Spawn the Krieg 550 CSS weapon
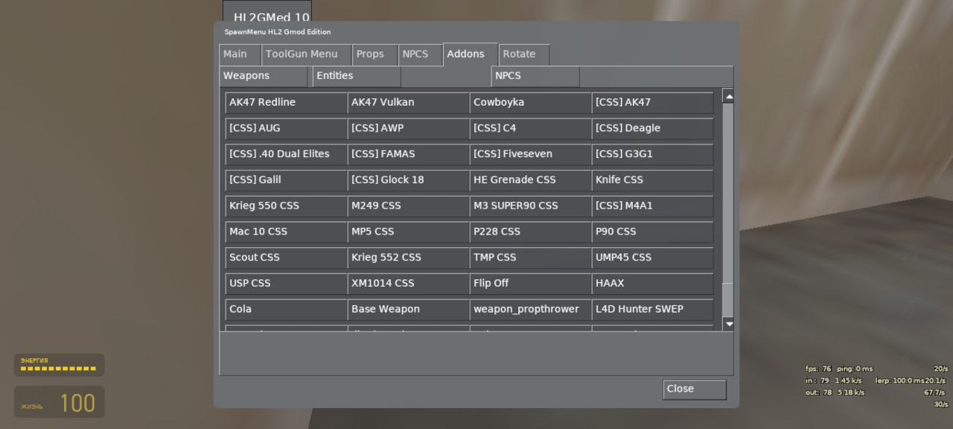Screen dimensions: 953x429 (x=286, y=206)
